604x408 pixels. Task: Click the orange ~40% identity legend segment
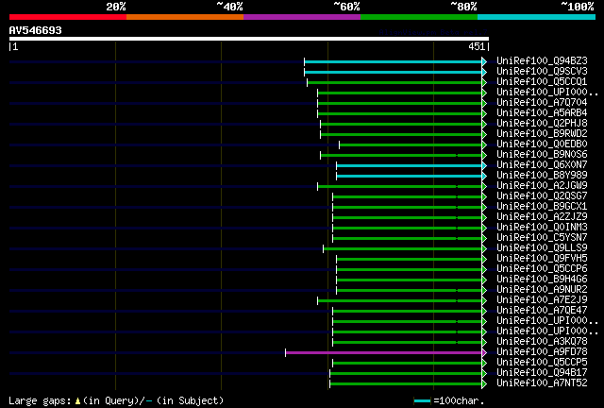click(x=185, y=17)
